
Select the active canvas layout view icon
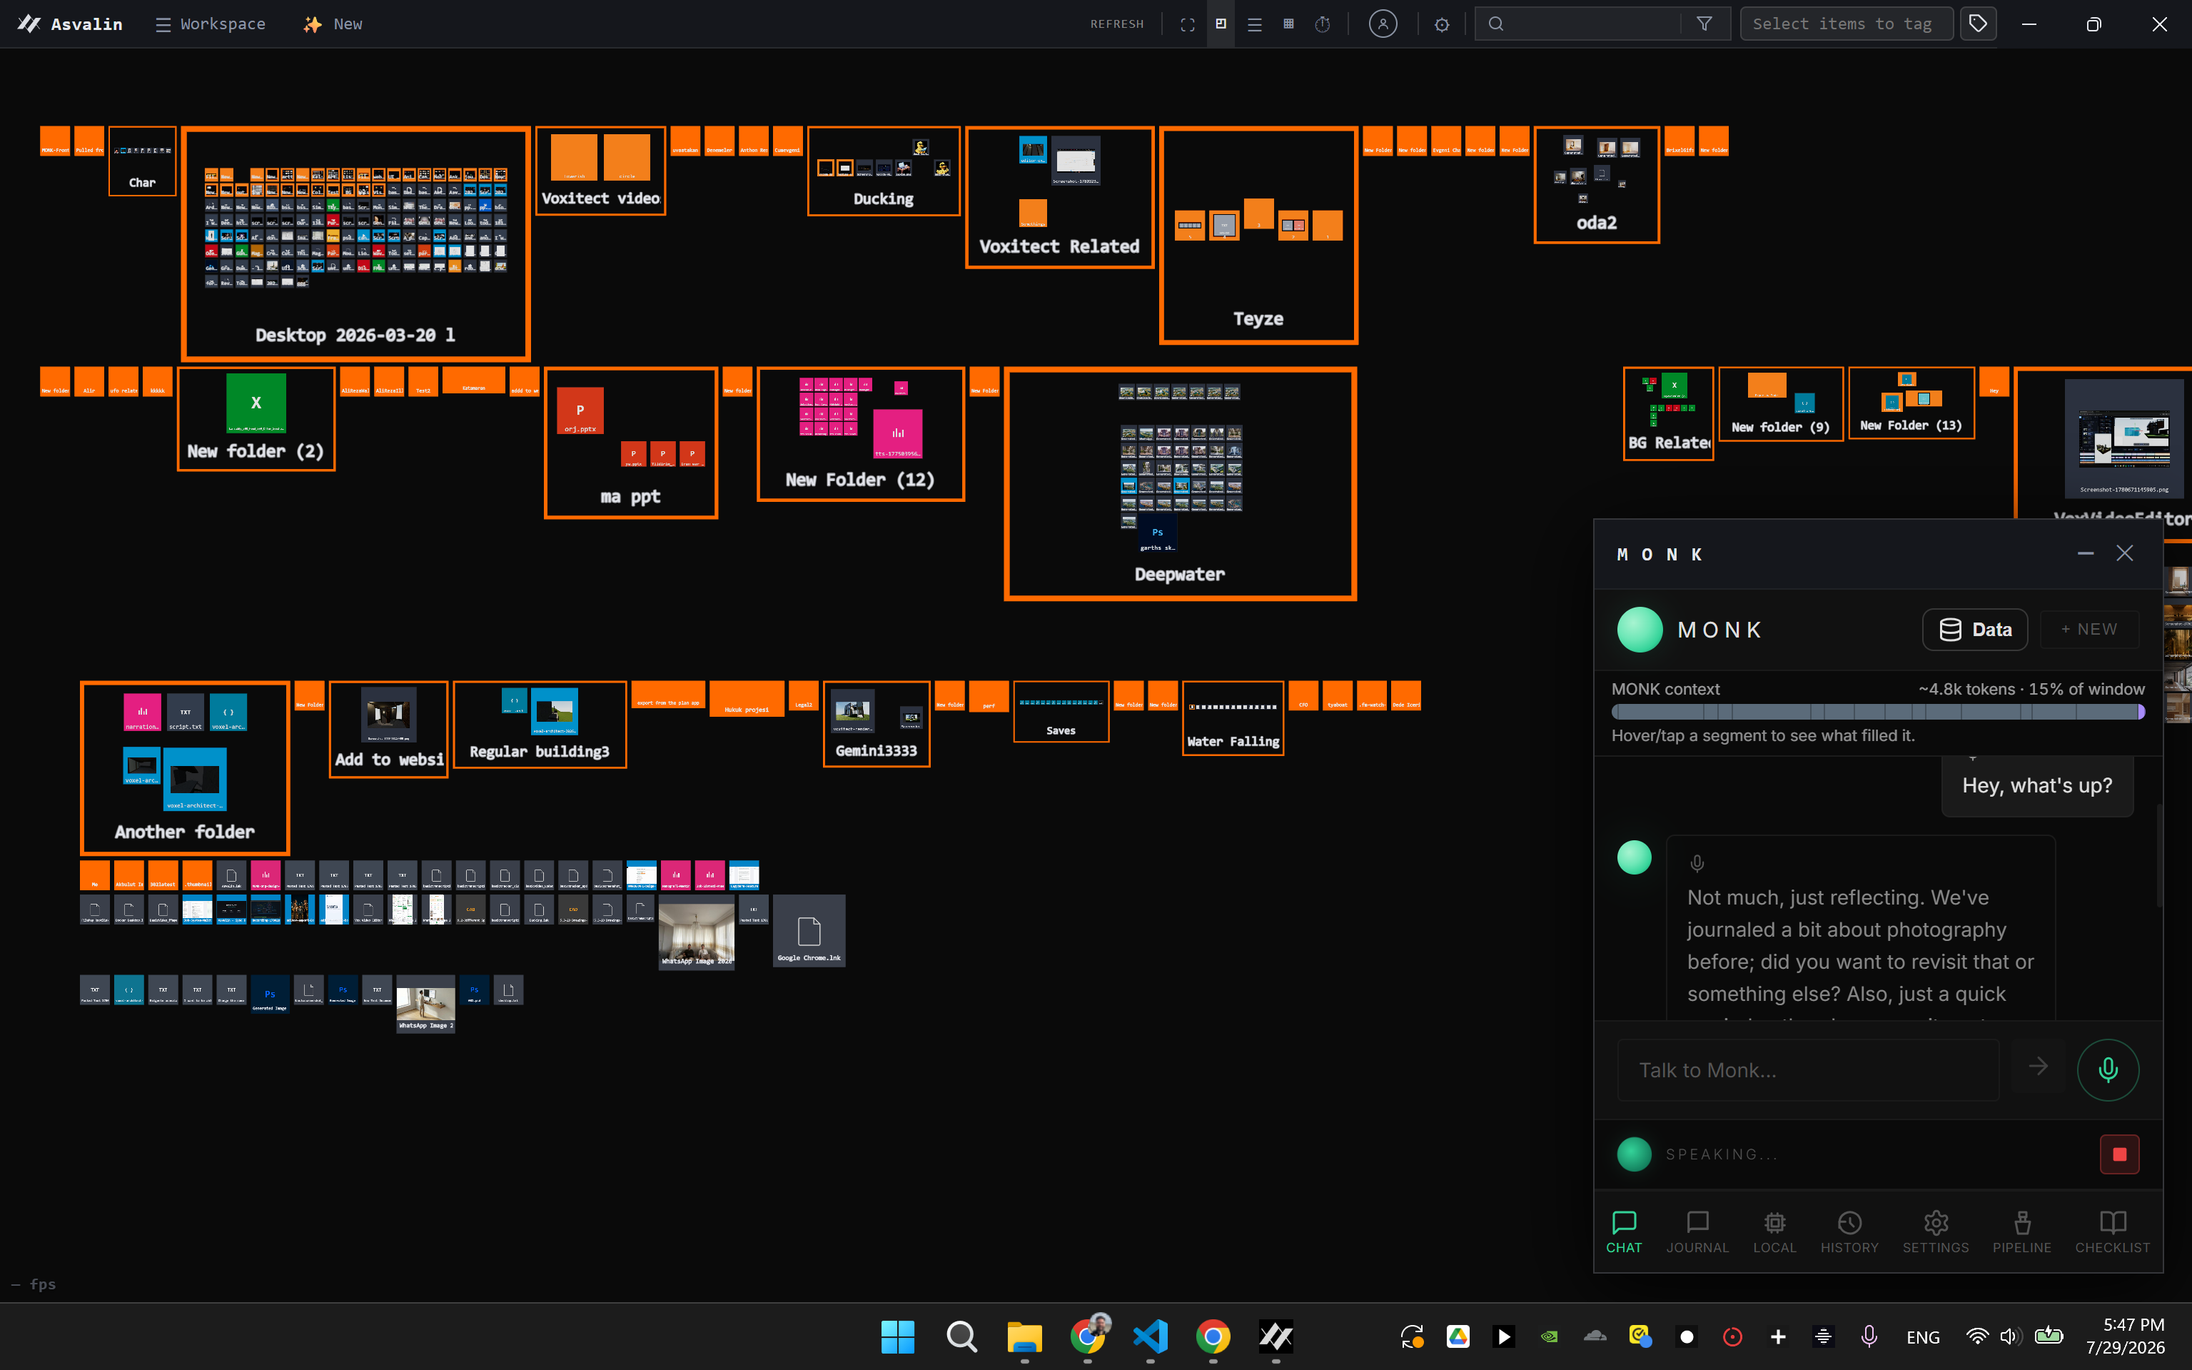click(1221, 24)
